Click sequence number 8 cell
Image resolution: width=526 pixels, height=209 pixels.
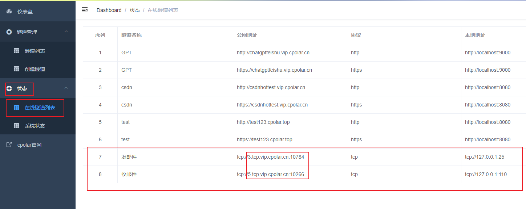100,174
